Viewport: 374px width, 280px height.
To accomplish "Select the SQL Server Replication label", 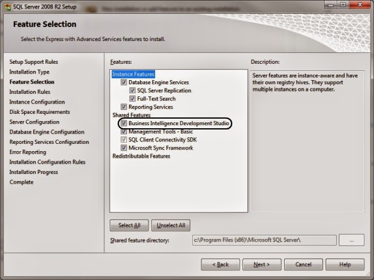I will [x=164, y=90].
